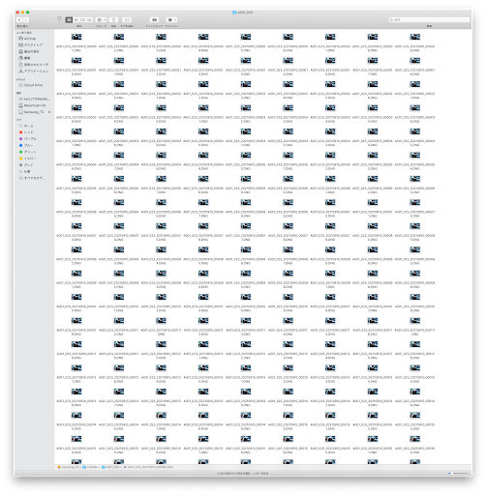The height and width of the screenshot is (495, 486).
Task: Click the search field in the toolbar
Action: pyautogui.click(x=429, y=20)
